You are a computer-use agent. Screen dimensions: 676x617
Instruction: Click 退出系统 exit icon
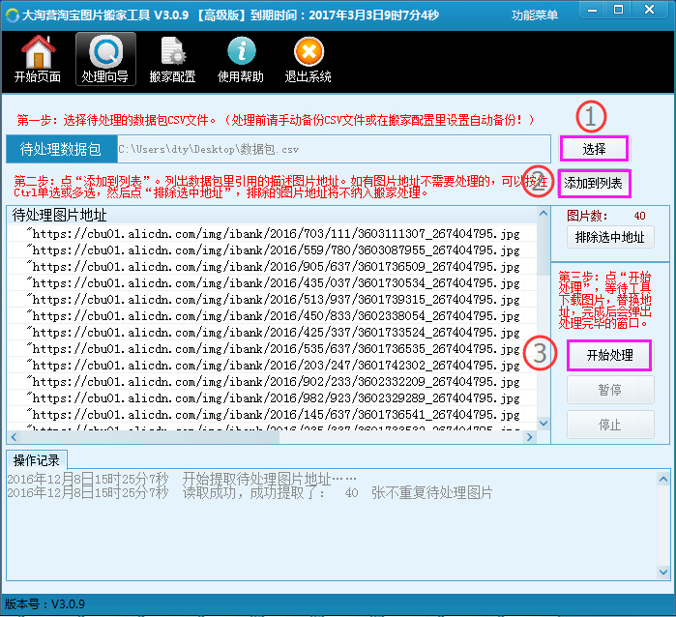point(309,59)
